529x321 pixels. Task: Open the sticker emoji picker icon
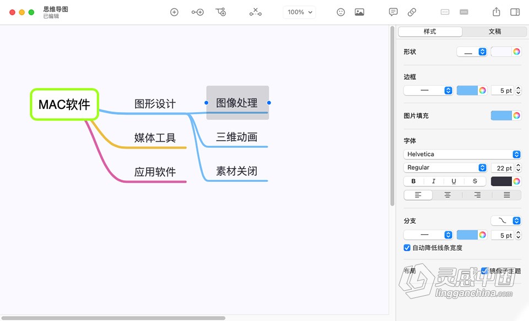pos(341,12)
